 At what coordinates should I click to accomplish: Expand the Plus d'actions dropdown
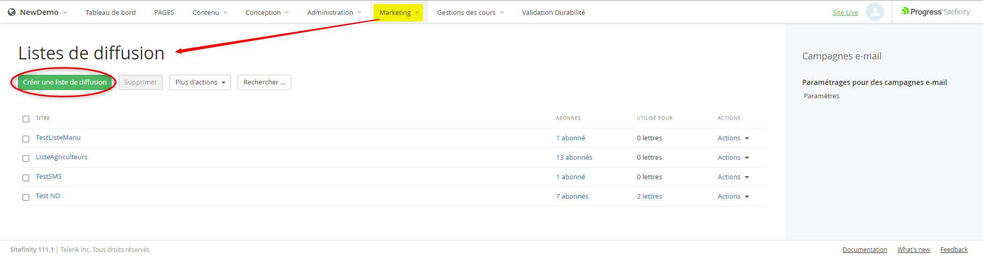point(200,82)
